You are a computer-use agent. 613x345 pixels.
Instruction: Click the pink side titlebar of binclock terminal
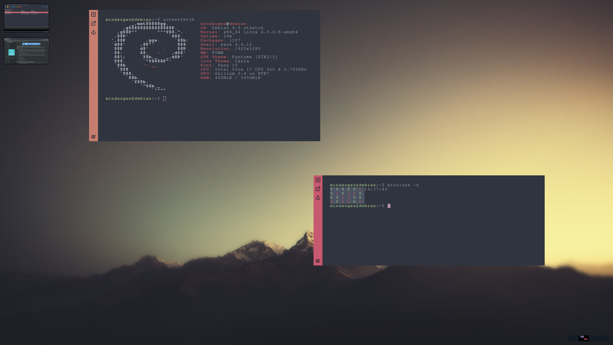coord(318,230)
